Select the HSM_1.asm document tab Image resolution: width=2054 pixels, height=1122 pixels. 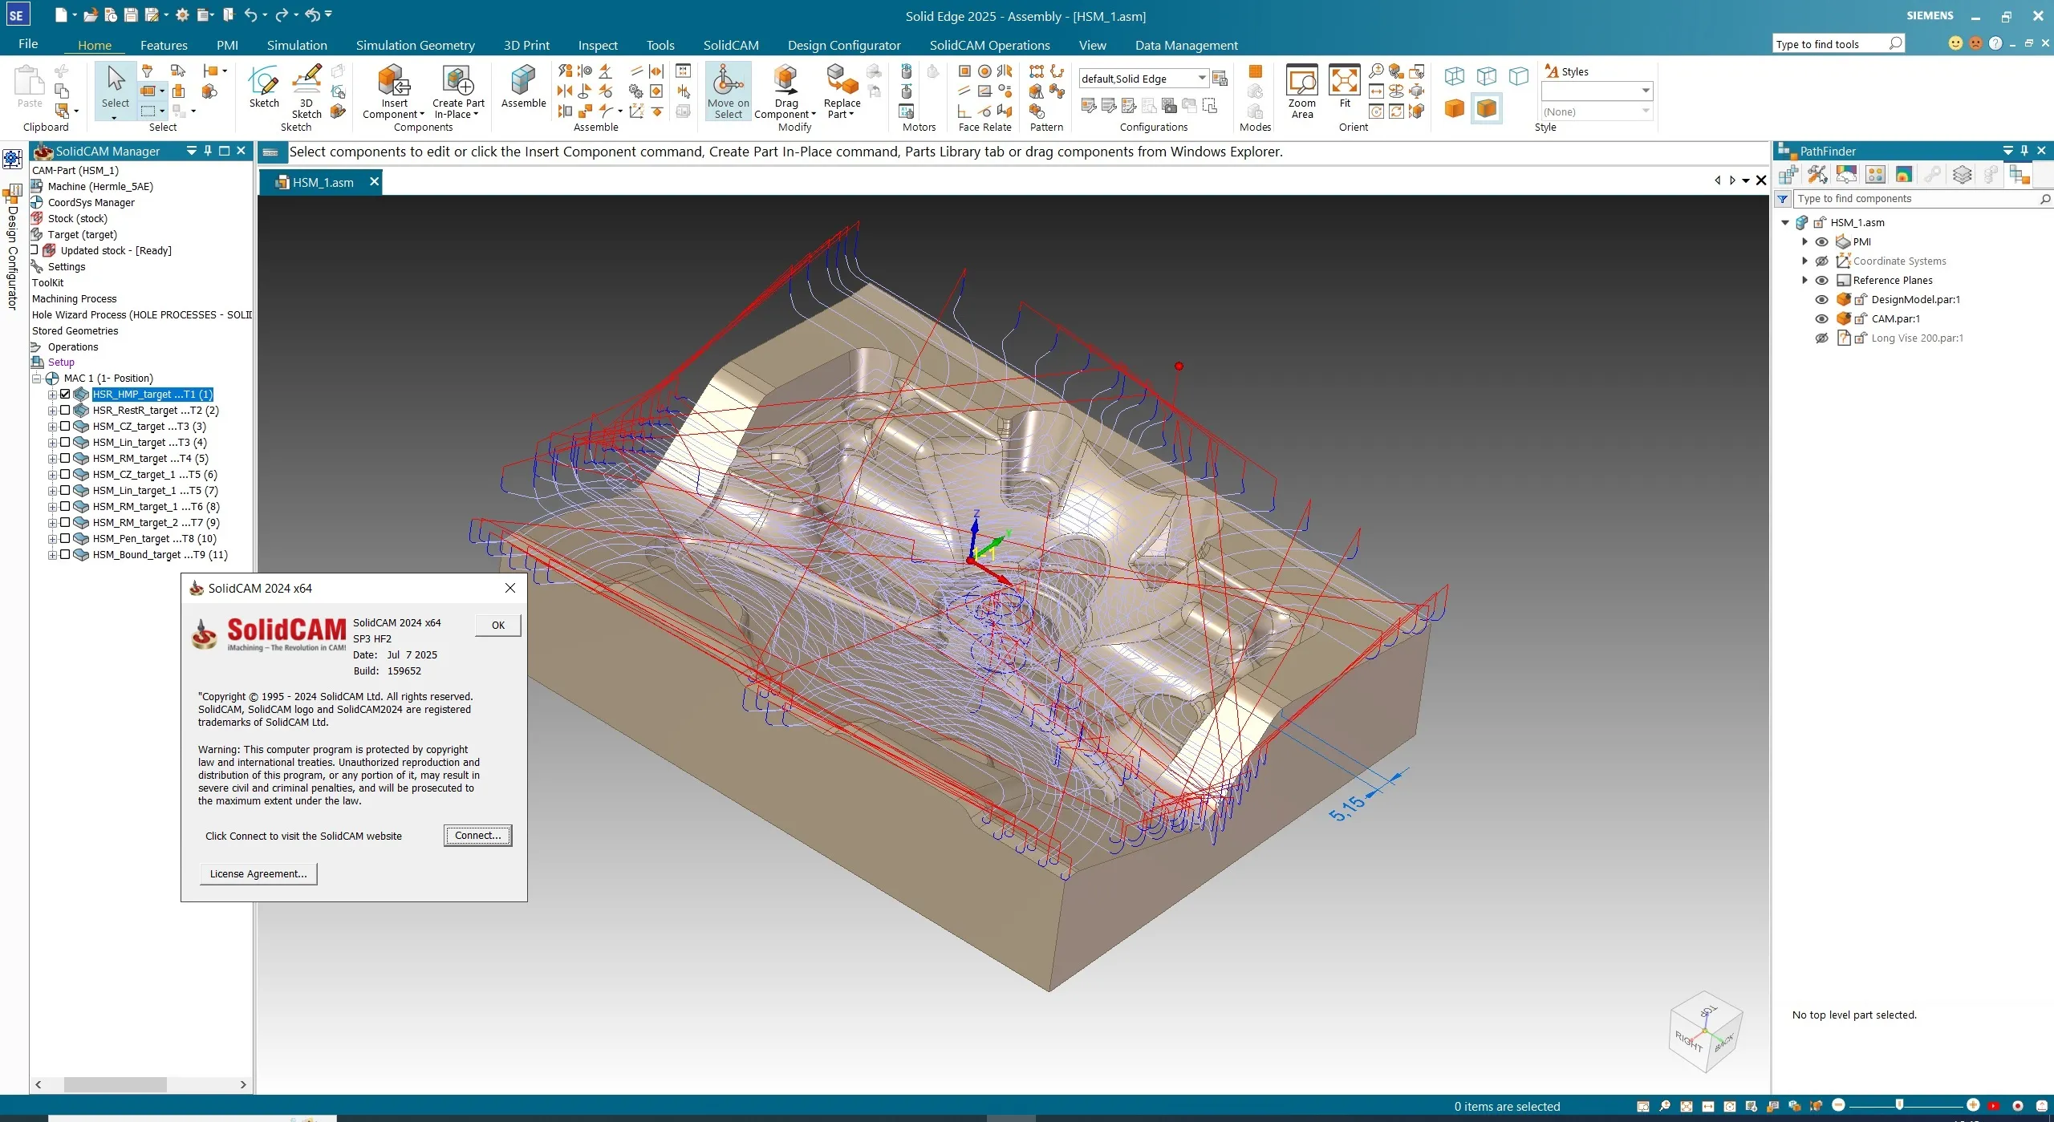[x=322, y=182]
